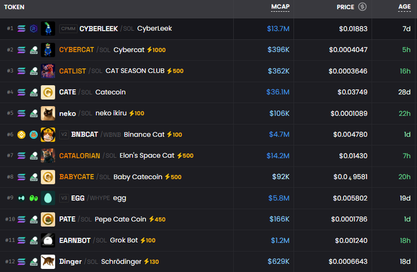417x272 pixels.
Task: Open the CYBERLEEK token pair link
Action: click(99, 29)
